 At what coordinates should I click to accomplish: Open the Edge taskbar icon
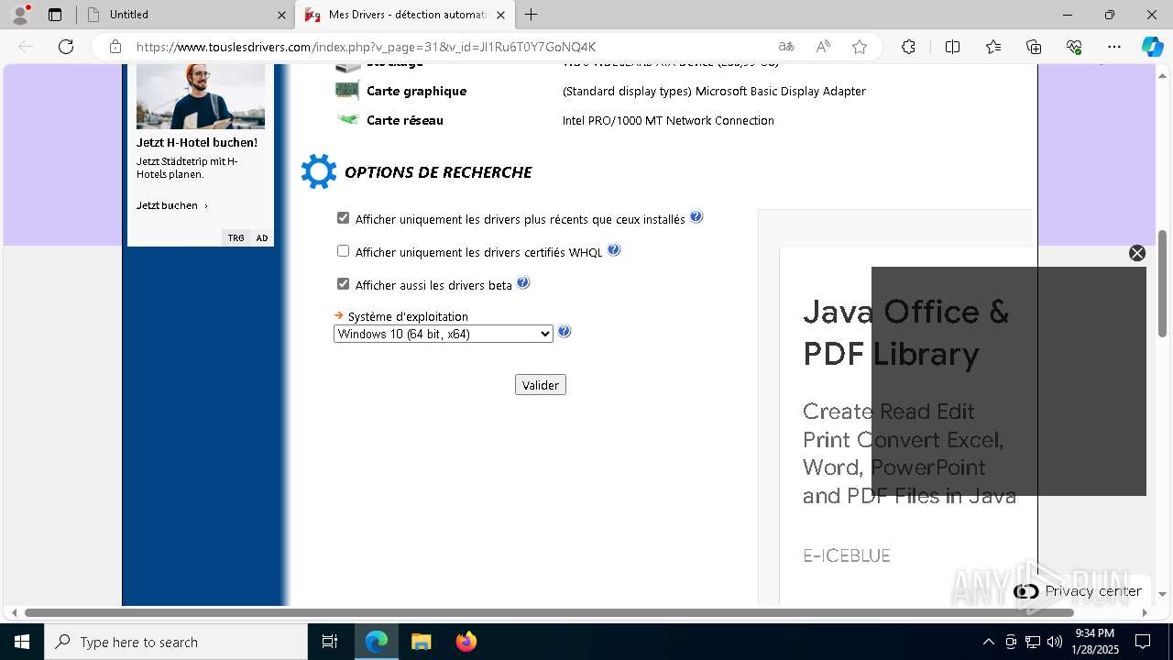pos(377,642)
